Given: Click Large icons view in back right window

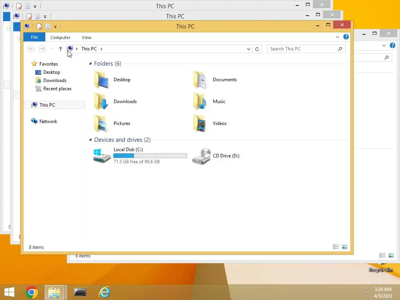Looking at the screenshot, I should [391, 255].
